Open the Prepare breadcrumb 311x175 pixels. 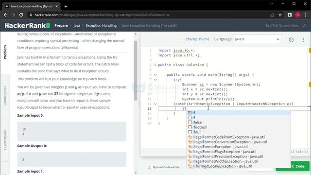pyautogui.click(x=61, y=25)
